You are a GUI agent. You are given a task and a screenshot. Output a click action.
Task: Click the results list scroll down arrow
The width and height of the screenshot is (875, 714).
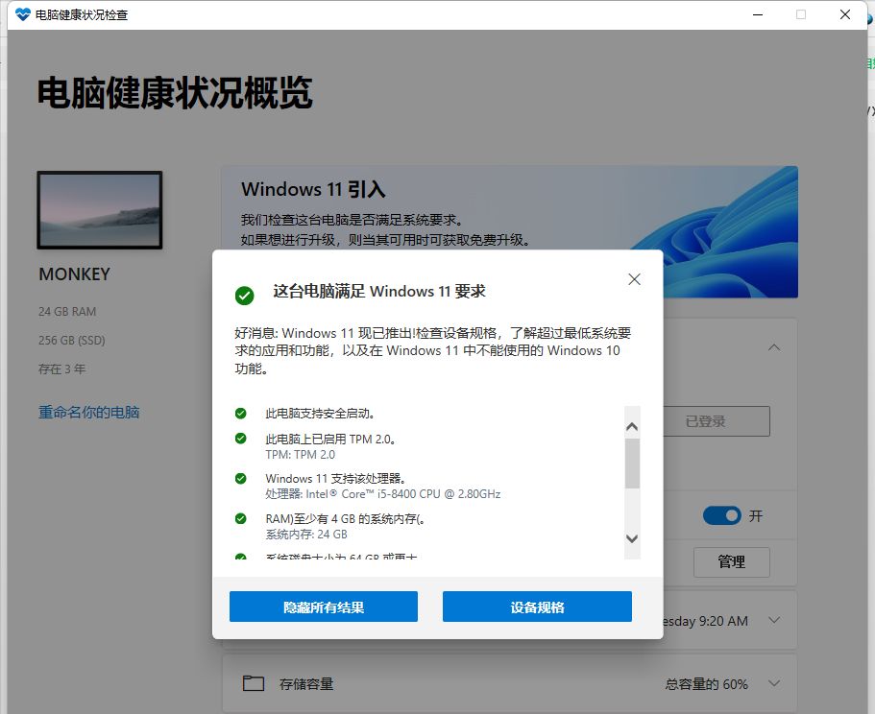coord(632,538)
